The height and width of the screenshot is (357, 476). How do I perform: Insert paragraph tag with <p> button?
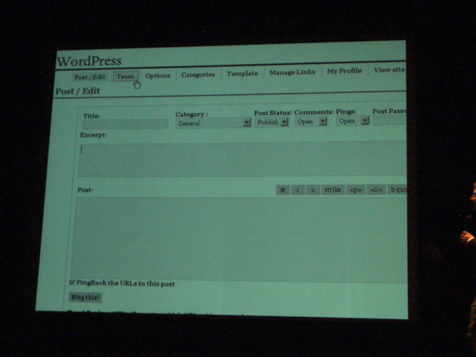click(x=356, y=190)
